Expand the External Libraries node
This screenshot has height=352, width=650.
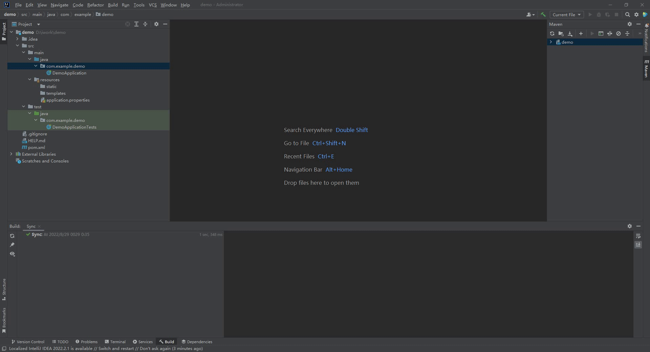point(12,154)
